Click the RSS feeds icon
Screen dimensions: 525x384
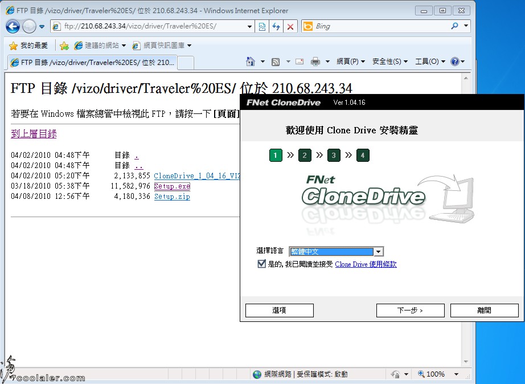[275, 62]
